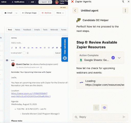This screenshot has width=131, height=123.
Task: Toggle the eye visibility button
Action: click(x=104, y=108)
